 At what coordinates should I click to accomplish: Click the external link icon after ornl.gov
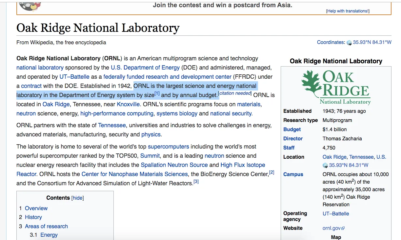tap(343, 228)
